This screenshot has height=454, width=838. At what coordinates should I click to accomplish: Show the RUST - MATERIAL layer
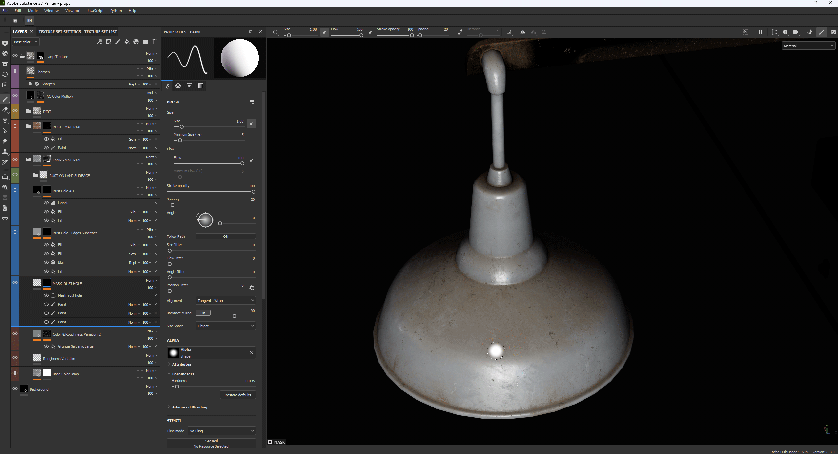point(15,126)
